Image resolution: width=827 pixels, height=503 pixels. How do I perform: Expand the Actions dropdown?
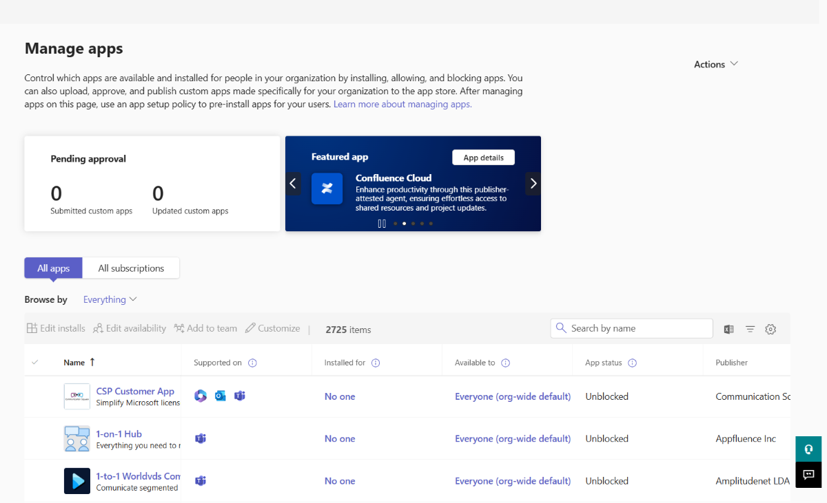(716, 64)
